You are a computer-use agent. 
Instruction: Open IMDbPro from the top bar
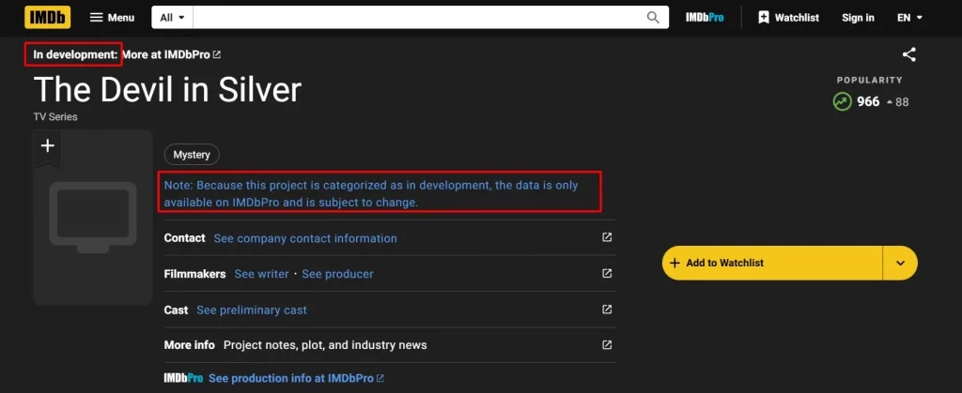pyautogui.click(x=705, y=18)
